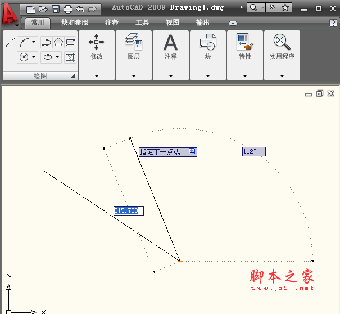Select the Arc drawing tool
The width and height of the screenshot is (340, 314).
25,42
